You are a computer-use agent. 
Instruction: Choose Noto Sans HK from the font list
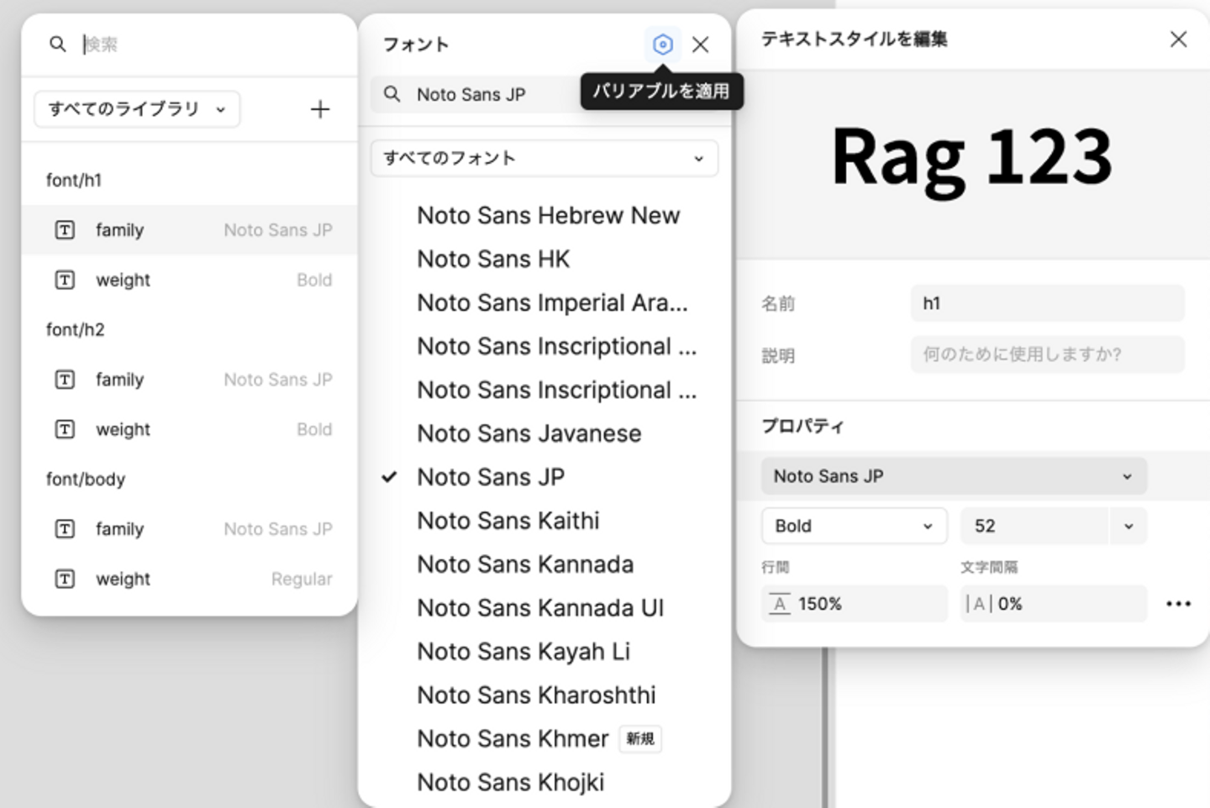[x=493, y=260]
